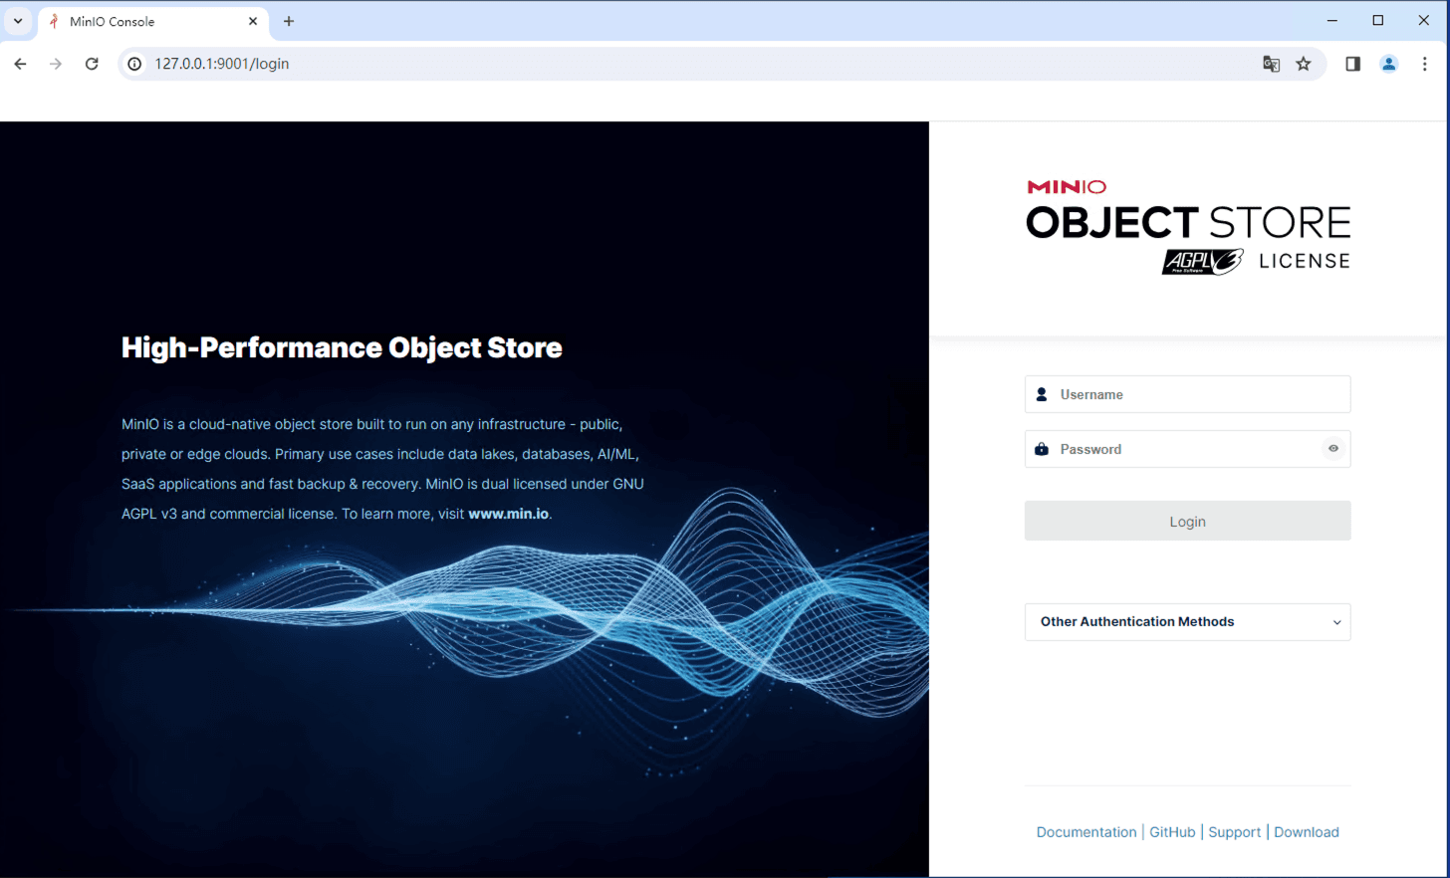
Task: Open a new browser tab
Action: [289, 21]
